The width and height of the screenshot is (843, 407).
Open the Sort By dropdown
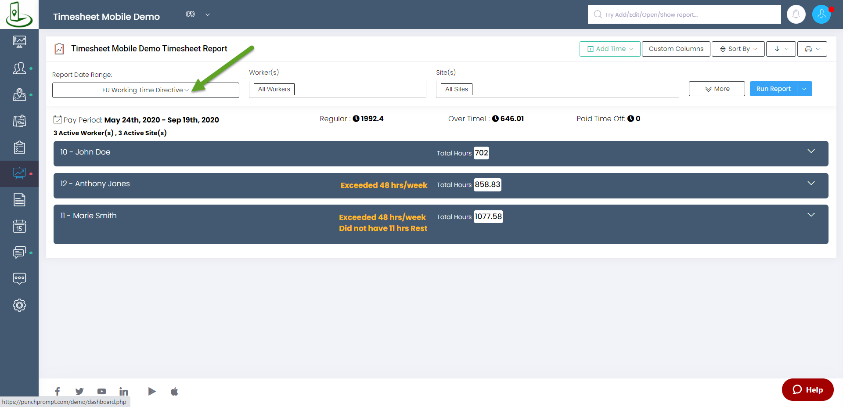coord(738,49)
